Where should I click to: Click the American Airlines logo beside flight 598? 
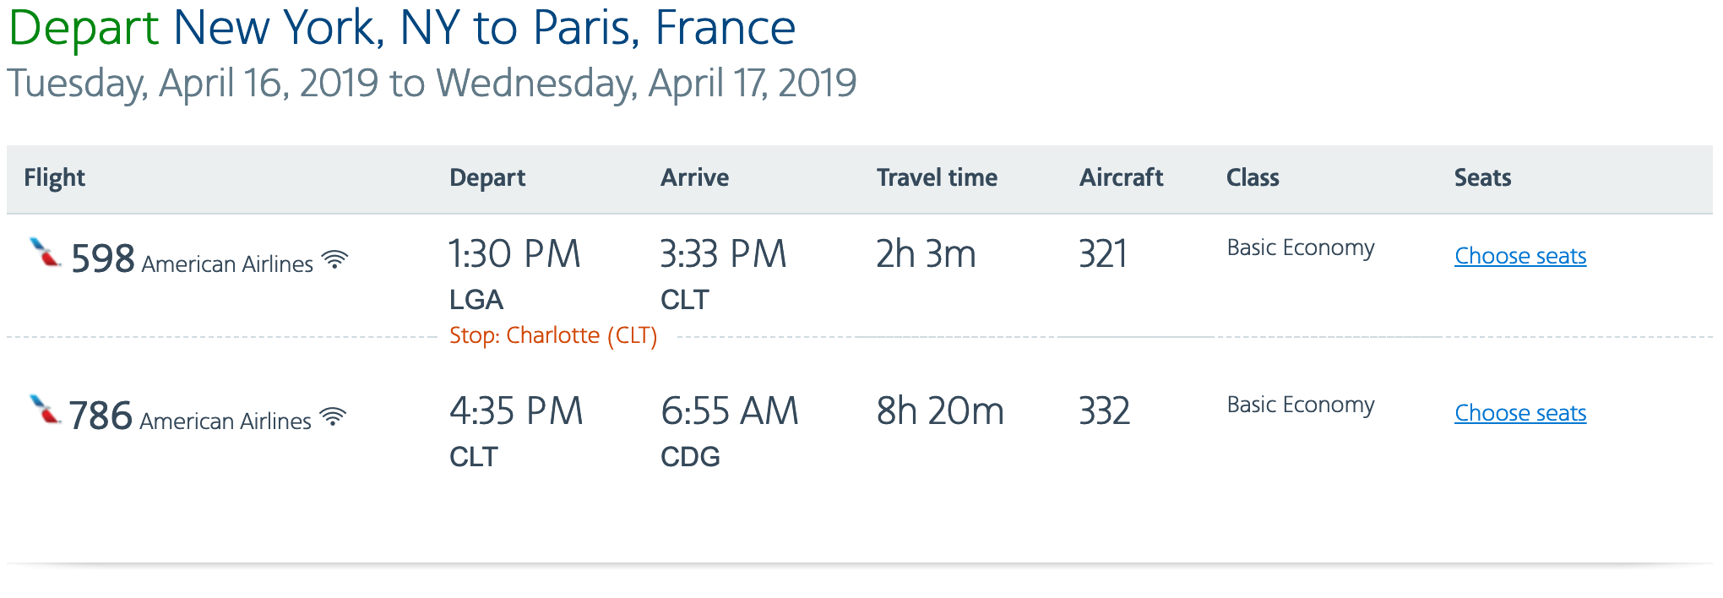(45, 253)
